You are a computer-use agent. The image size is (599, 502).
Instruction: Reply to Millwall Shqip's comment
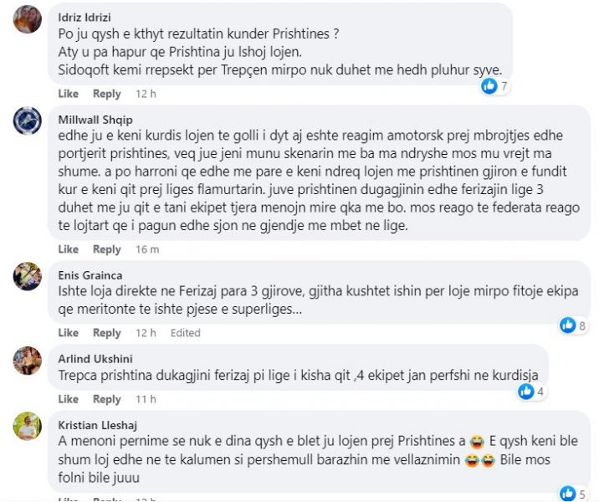[x=107, y=249]
